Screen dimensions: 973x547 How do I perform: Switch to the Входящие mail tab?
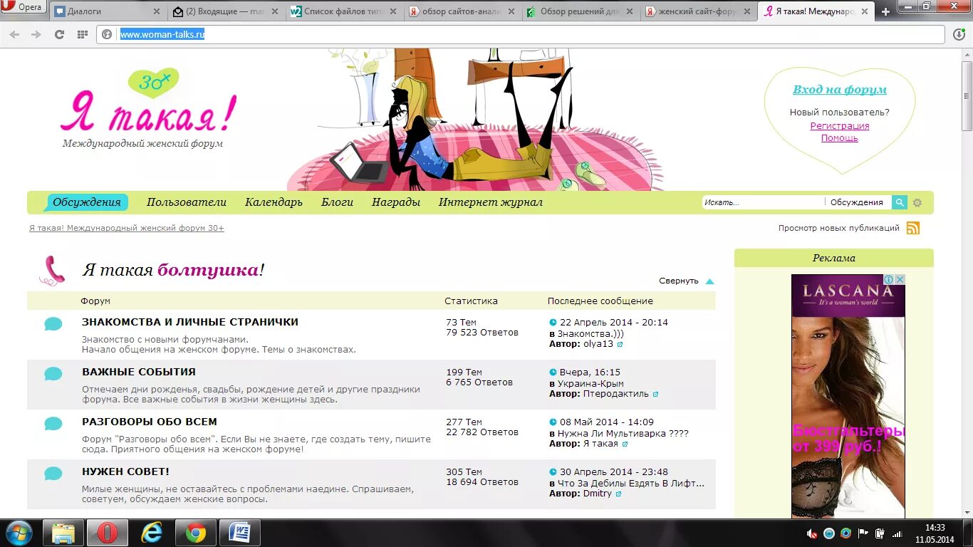(x=227, y=11)
